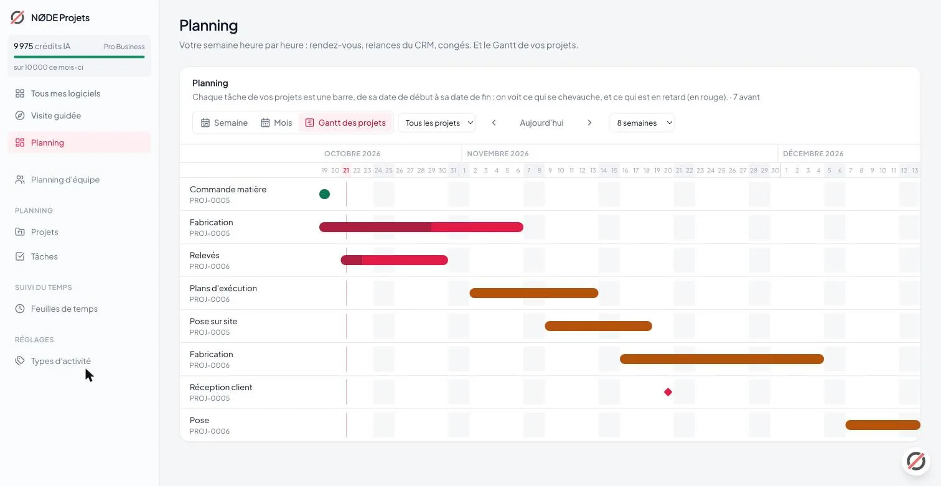Click the Types d'activité tag icon
941x486 pixels.
(20, 361)
